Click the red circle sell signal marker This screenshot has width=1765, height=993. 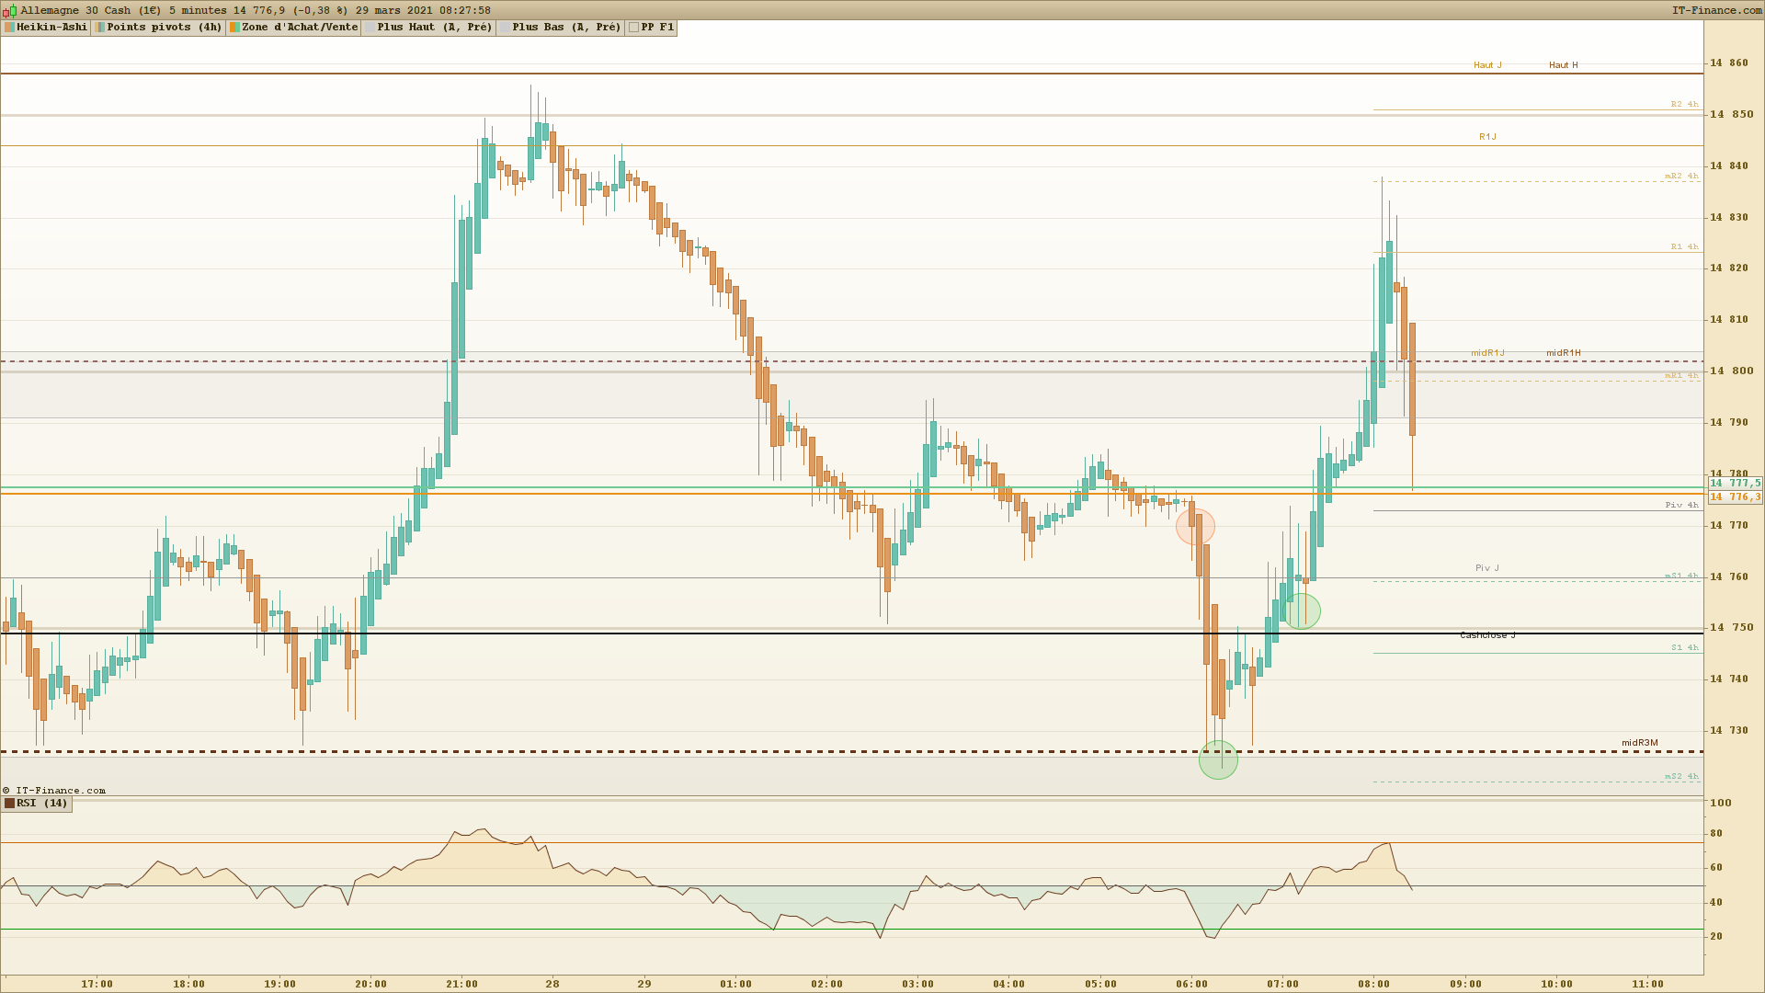click(1195, 527)
